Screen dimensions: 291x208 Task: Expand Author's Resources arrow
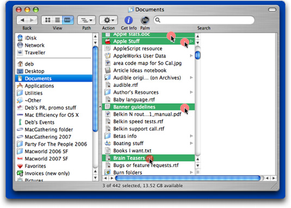click(191, 92)
